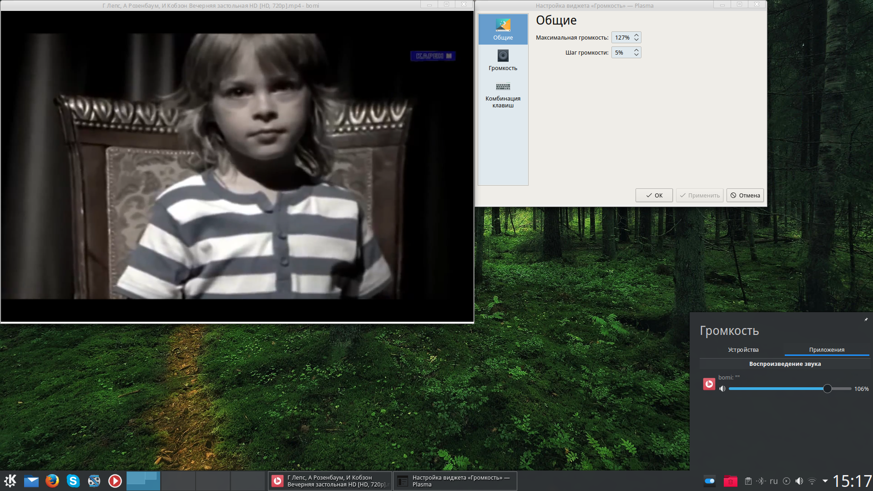Open the Комбинация клавиш settings category
873x491 pixels.
tap(503, 95)
